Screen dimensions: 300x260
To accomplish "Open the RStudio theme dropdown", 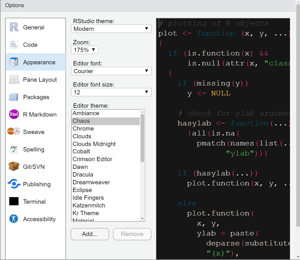I will coord(111,29).
